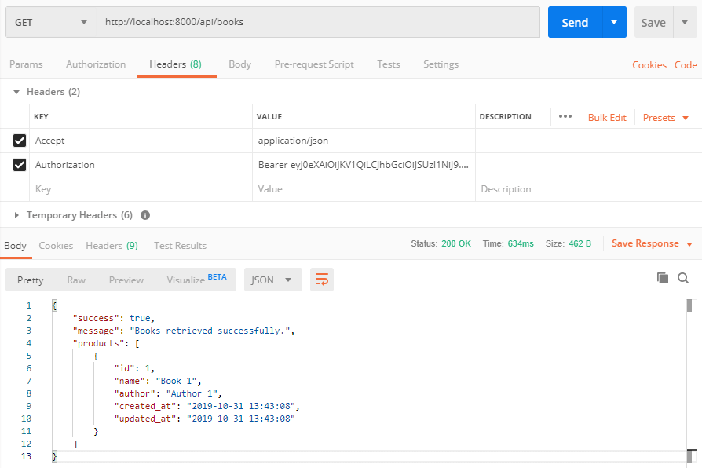
Task: Click line number 4 in response gutter
Action: click(x=28, y=343)
